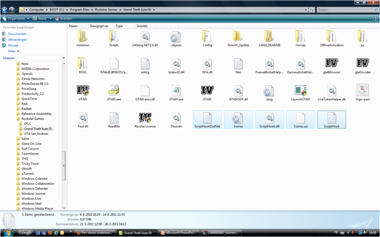Click the Refresh address button
The image size is (380, 237).
(x=312, y=10)
